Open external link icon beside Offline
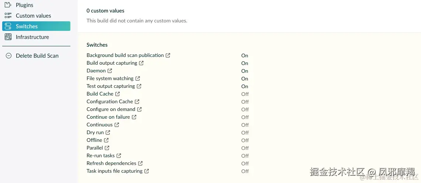421x183 pixels. (x=106, y=140)
